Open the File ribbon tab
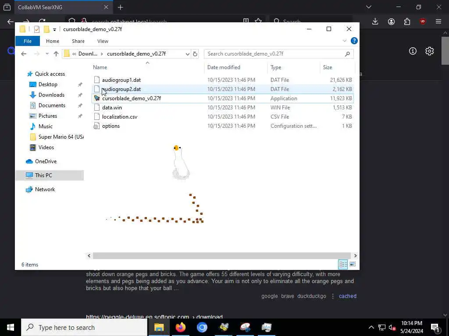The width and height of the screenshot is (449, 336). pos(28,41)
